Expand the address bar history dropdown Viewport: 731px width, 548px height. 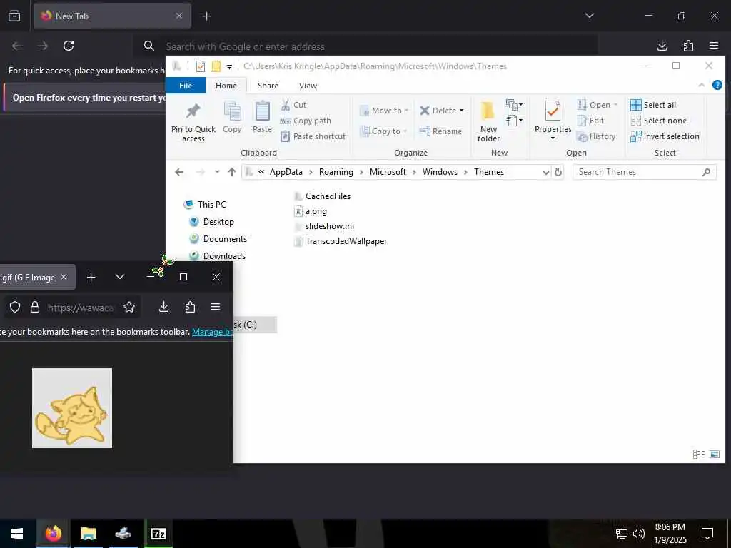[545, 173]
